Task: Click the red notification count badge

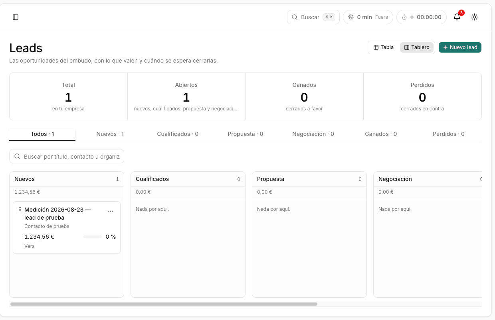Action: [x=461, y=13]
